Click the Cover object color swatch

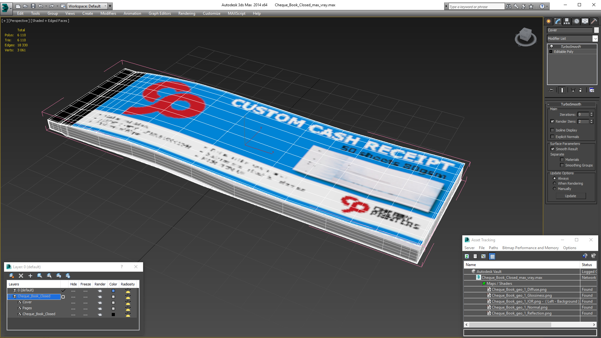click(113, 303)
